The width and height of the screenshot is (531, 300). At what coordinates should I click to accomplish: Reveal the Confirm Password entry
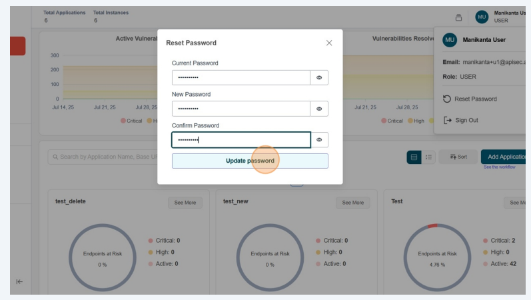point(319,140)
